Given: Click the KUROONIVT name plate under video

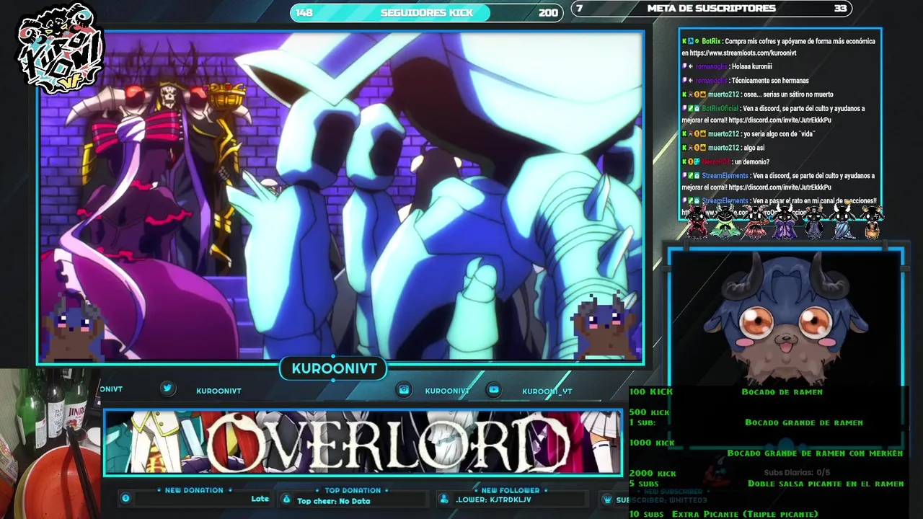Looking at the screenshot, I should click(x=334, y=369).
